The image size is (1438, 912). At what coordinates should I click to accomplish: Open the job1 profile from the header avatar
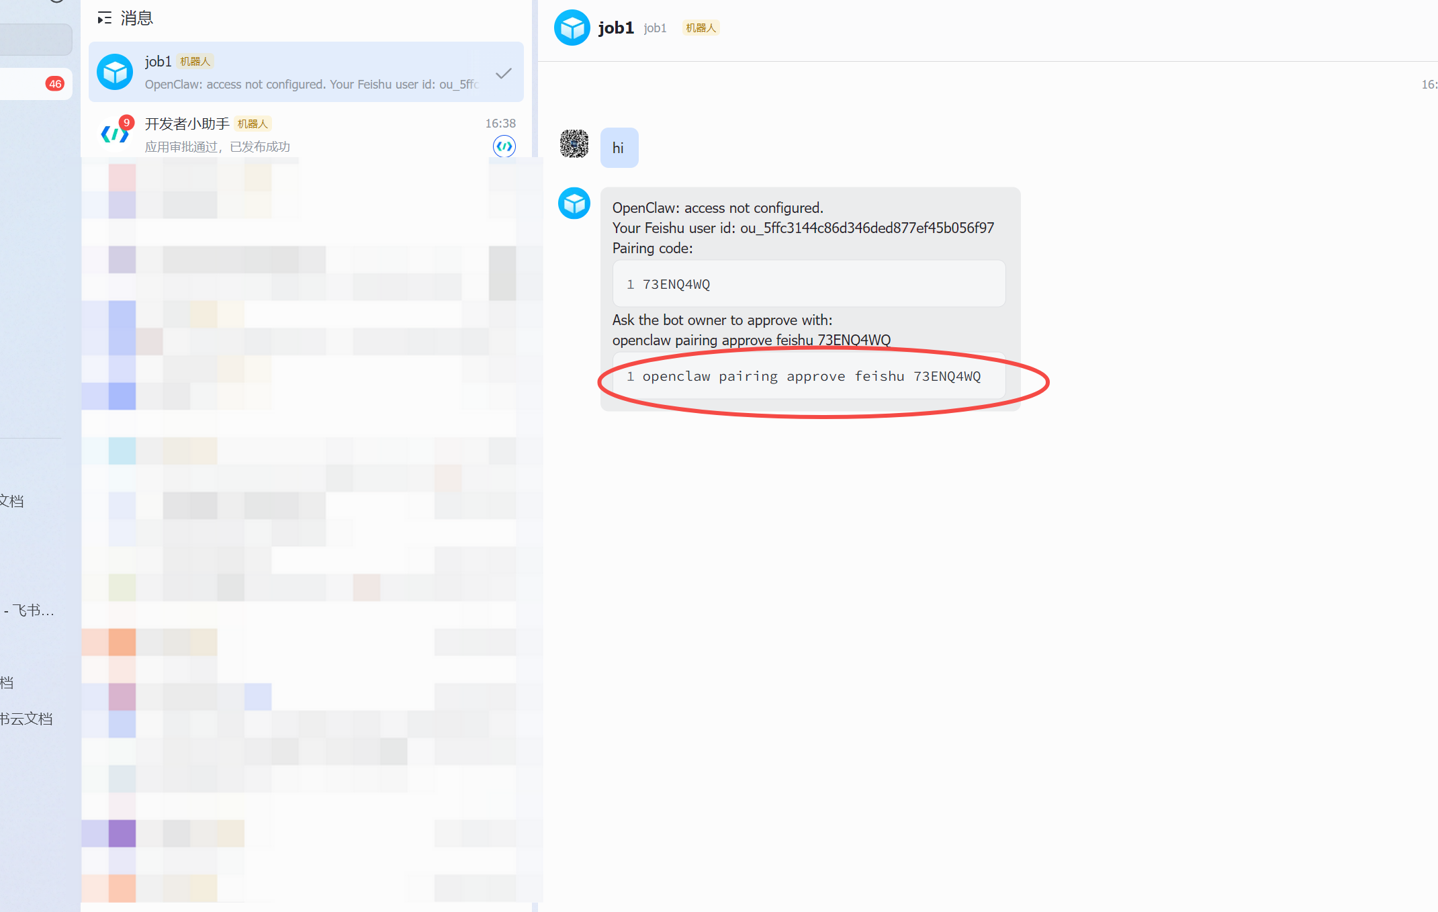click(x=572, y=28)
